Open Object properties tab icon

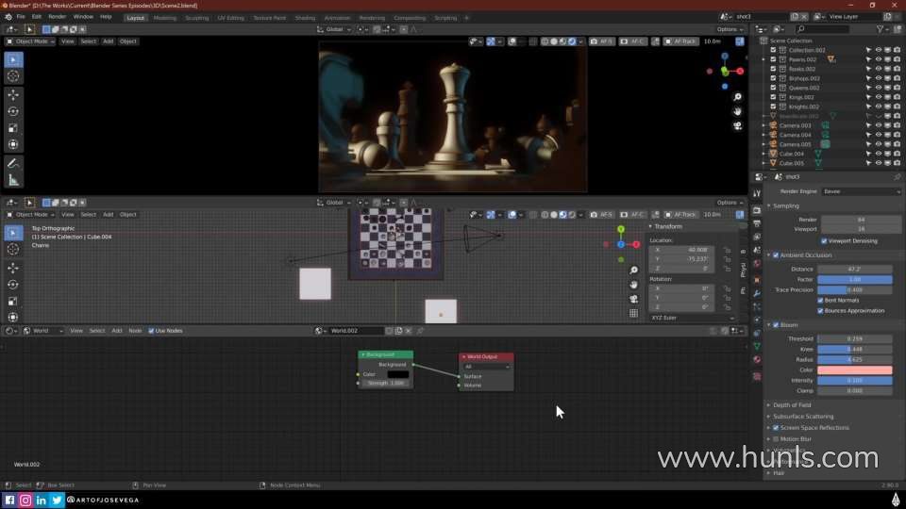tap(757, 280)
